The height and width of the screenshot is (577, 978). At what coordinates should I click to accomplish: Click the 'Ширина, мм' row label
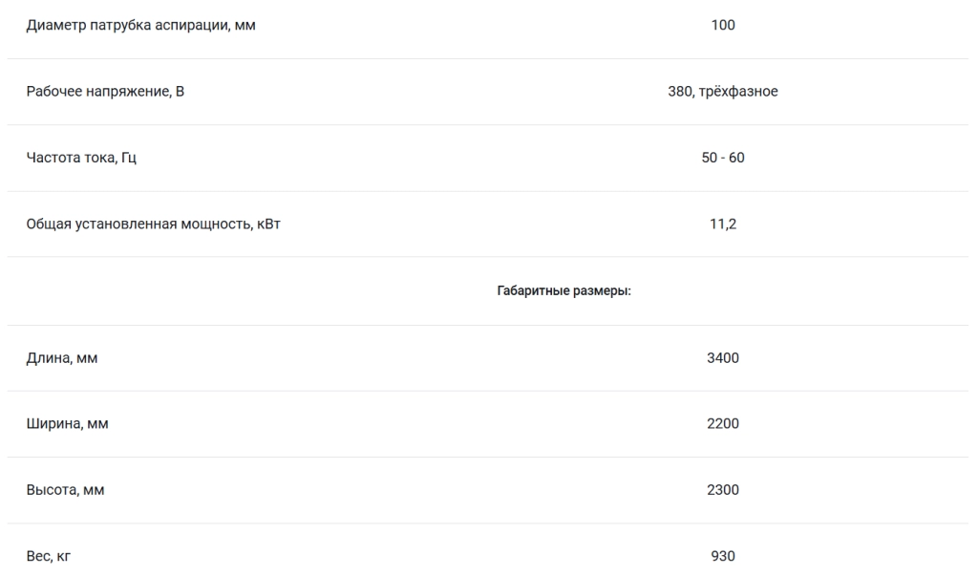(x=68, y=424)
